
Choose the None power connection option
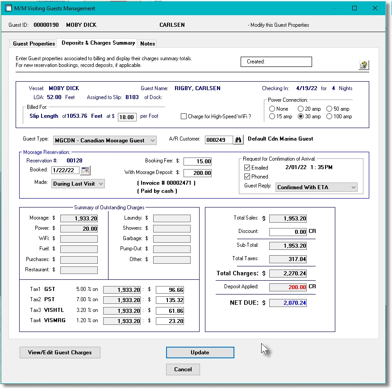pyautogui.click(x=271, y=108)
